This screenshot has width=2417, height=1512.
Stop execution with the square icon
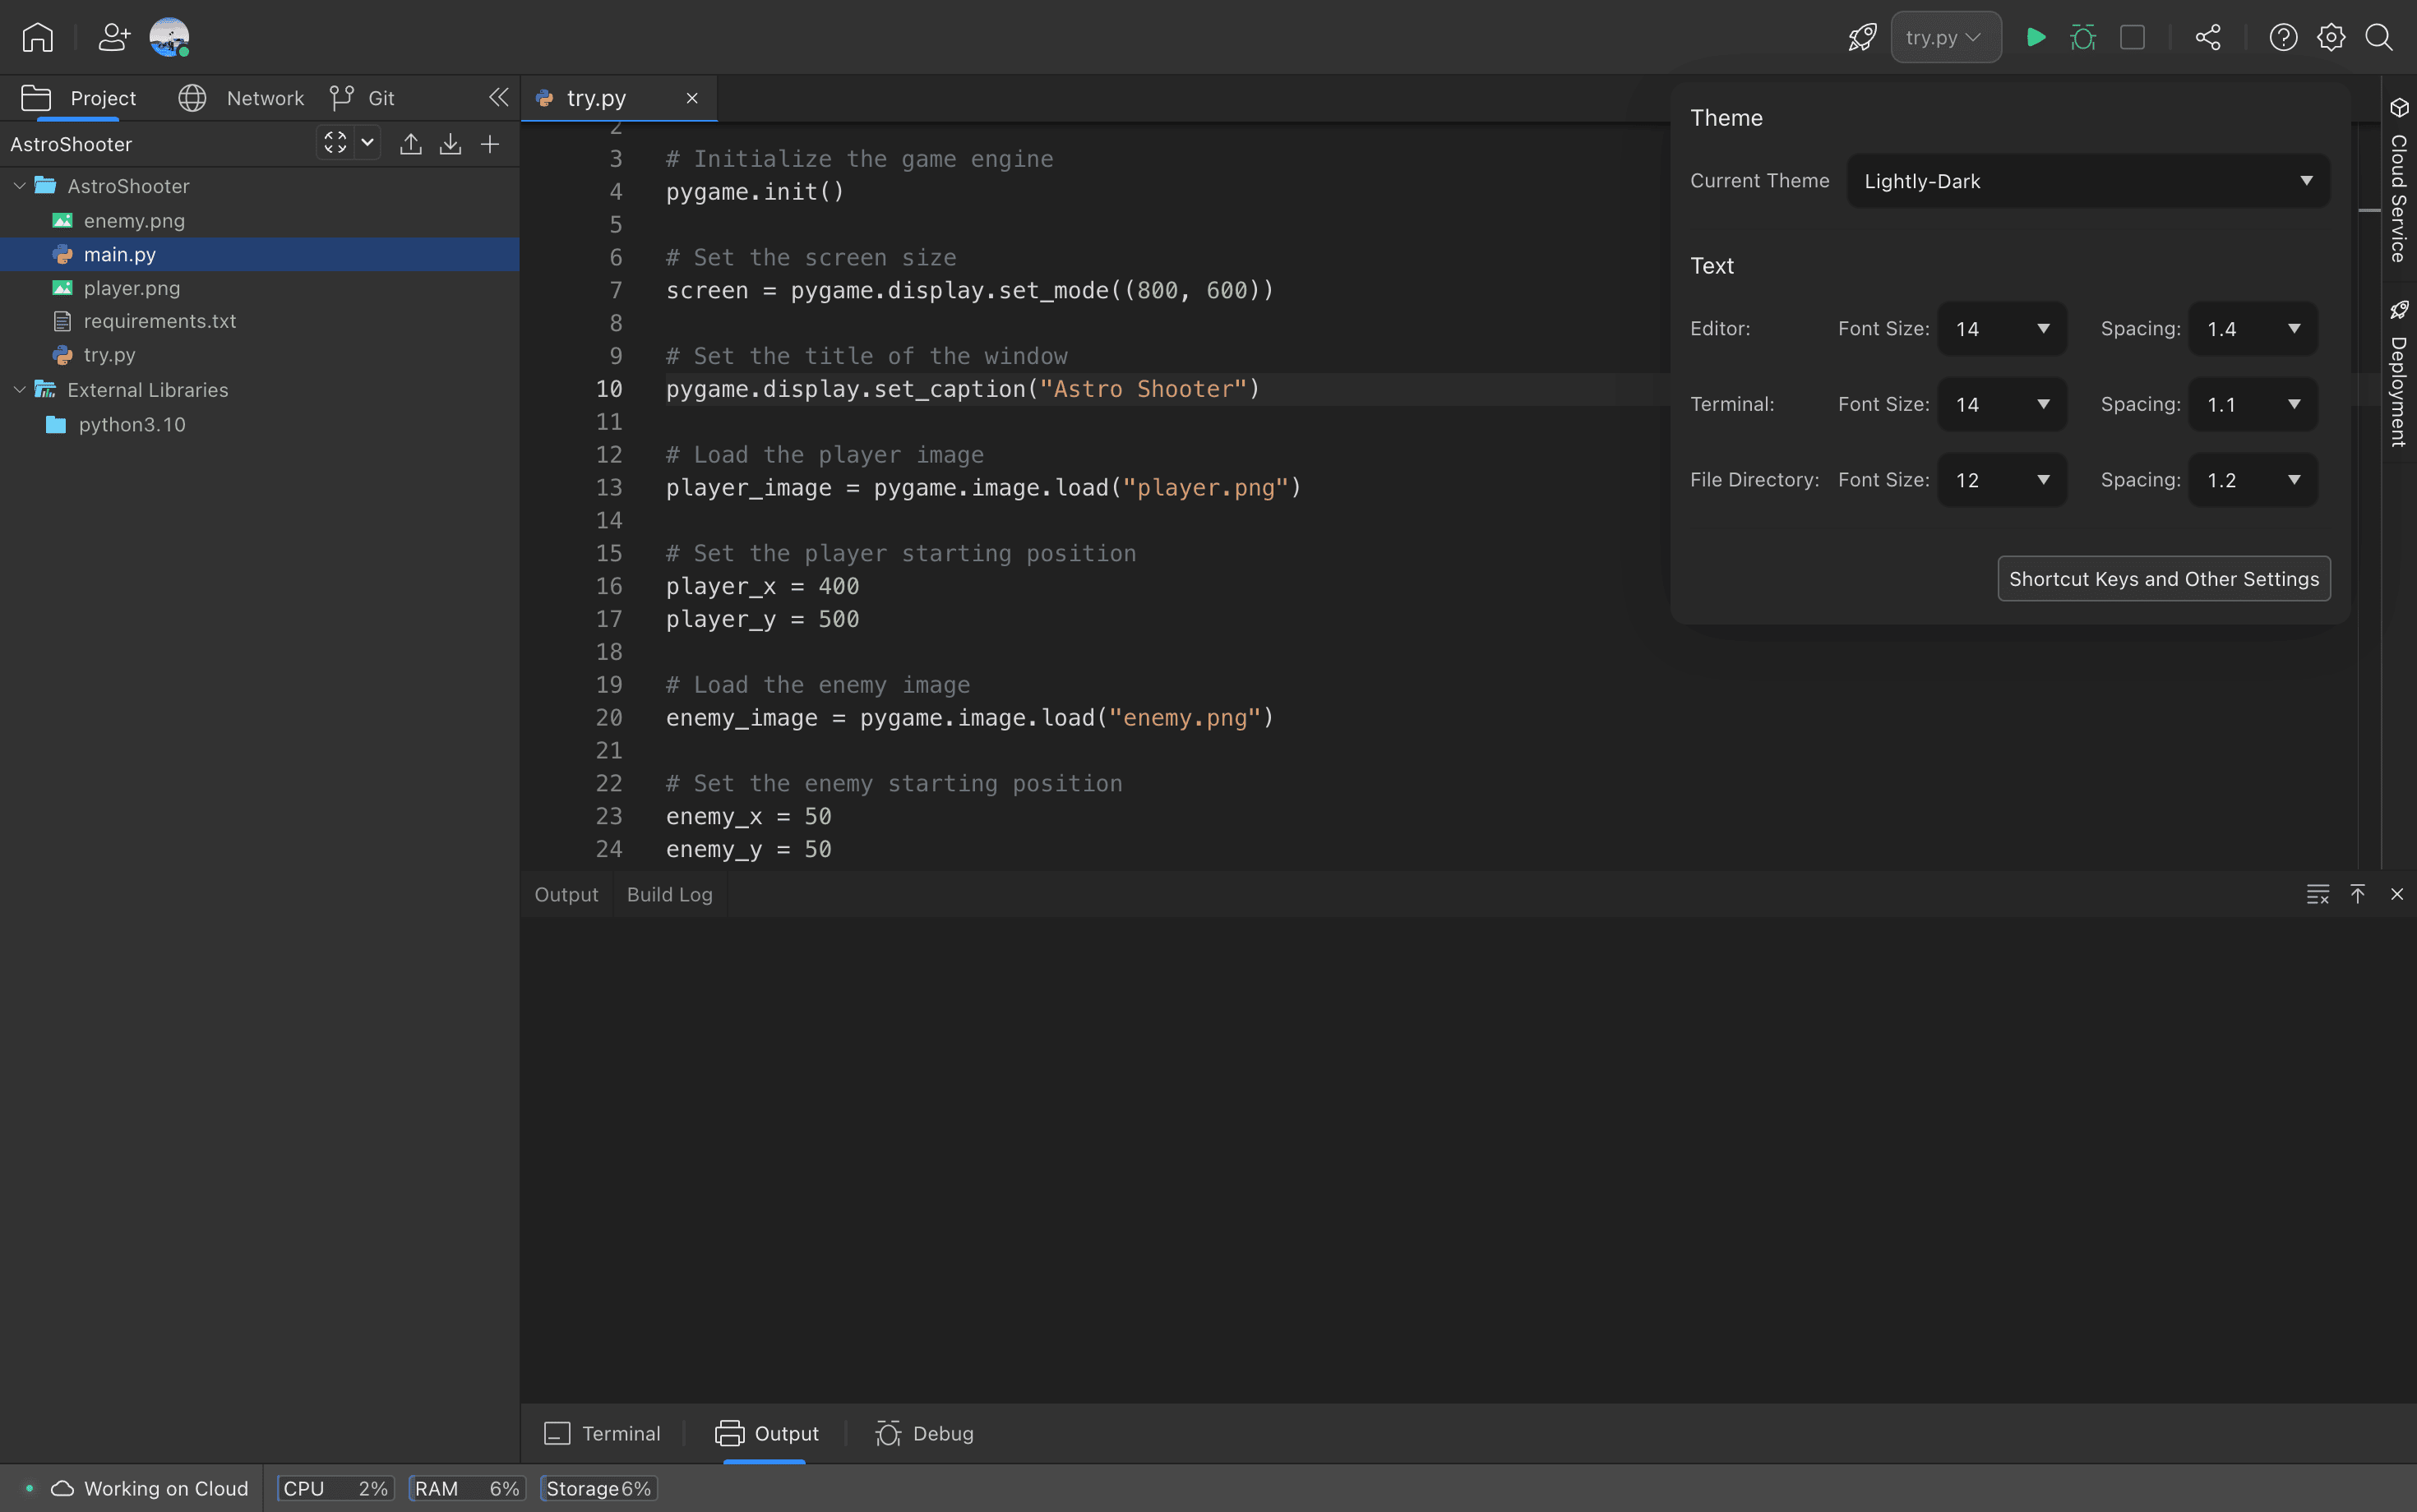point(2132,37)
